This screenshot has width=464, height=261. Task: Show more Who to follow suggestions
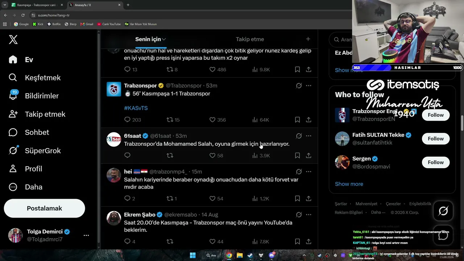coord(349,184)
